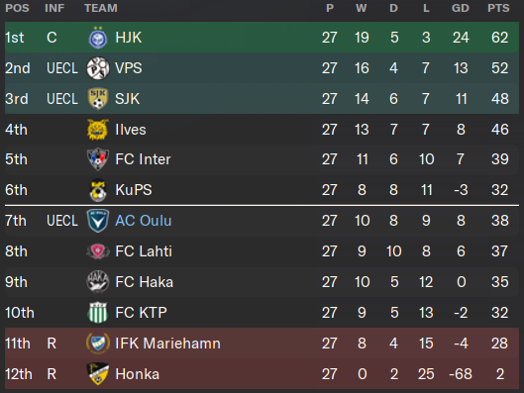Open the VPS club badge
This screenshot has width=524, height=393.
click(98, 68)
